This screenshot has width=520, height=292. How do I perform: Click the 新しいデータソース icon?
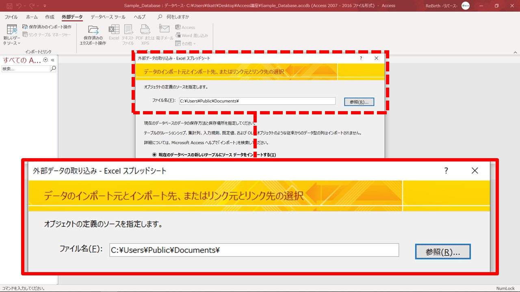[12, 30]
